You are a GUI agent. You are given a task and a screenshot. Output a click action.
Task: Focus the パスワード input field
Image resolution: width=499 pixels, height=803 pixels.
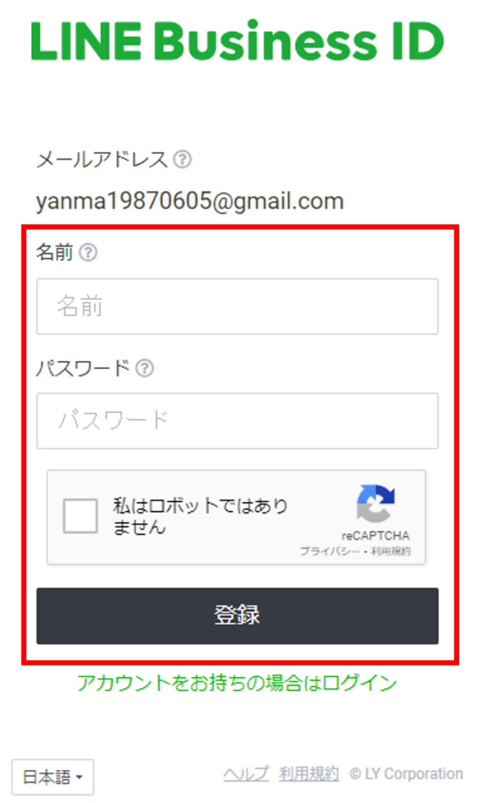pos(237,421)
